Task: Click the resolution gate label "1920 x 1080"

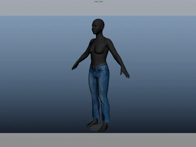Action: pyautogui.click(x=98, y=2)
